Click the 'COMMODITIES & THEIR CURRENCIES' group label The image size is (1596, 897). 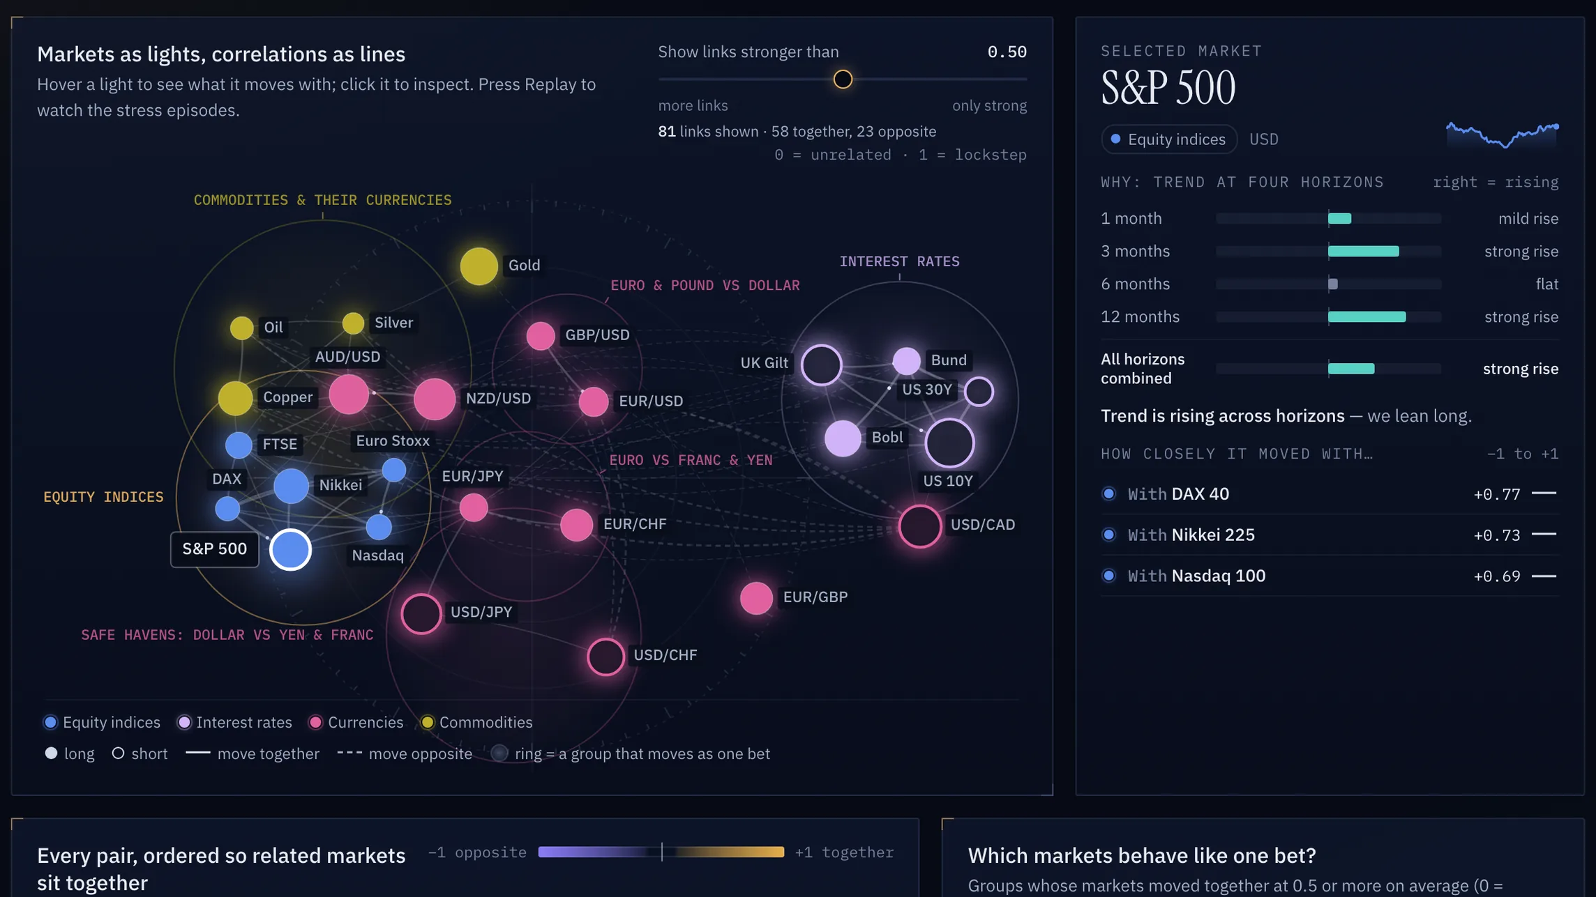click(322, 200)
